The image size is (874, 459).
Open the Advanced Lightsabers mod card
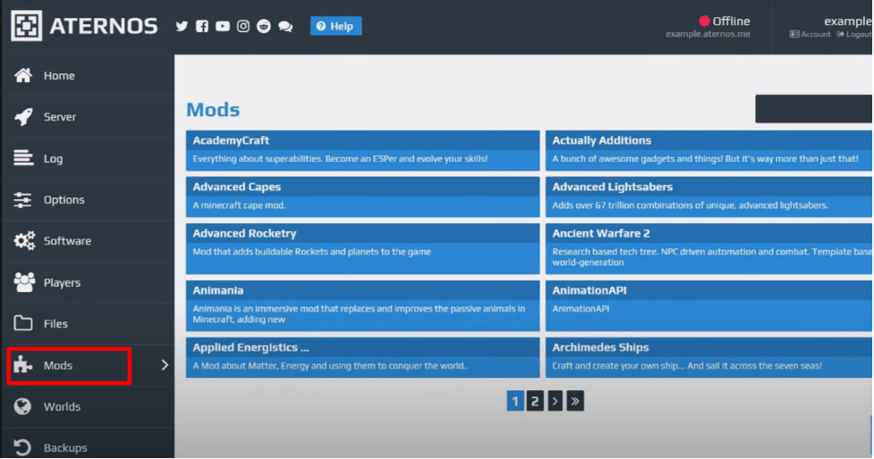pos(709,197)
